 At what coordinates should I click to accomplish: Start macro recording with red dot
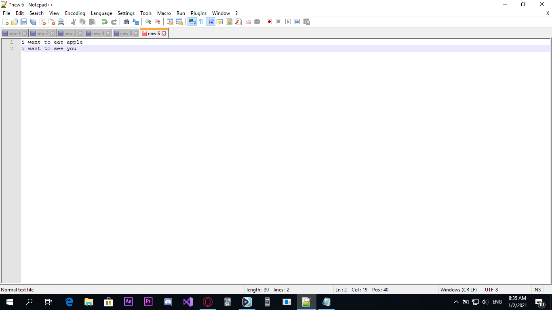pos(270,22)
